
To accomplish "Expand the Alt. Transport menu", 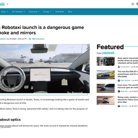I will coord(19,12).
